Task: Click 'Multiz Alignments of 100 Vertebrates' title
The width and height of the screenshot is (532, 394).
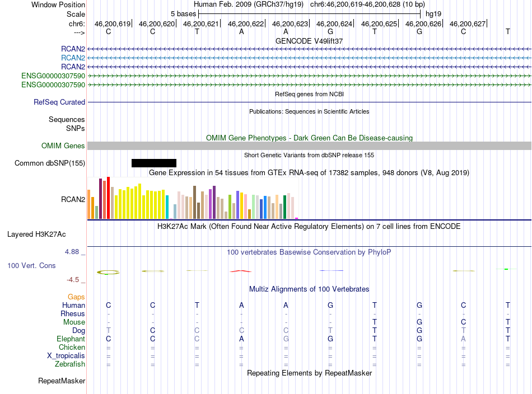Action: (309, 289)
